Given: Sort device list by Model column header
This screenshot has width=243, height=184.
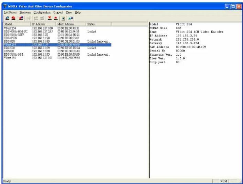Looking at the screenshot, I should (x=17, y=24).
